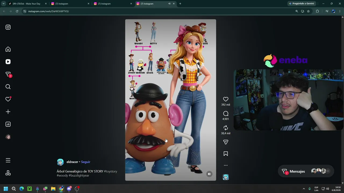View site information for instagram.com
This screenshot has width=344, height=193.
pos(24,11)
